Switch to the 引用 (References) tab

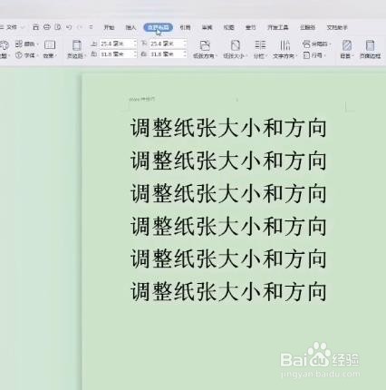185,27
